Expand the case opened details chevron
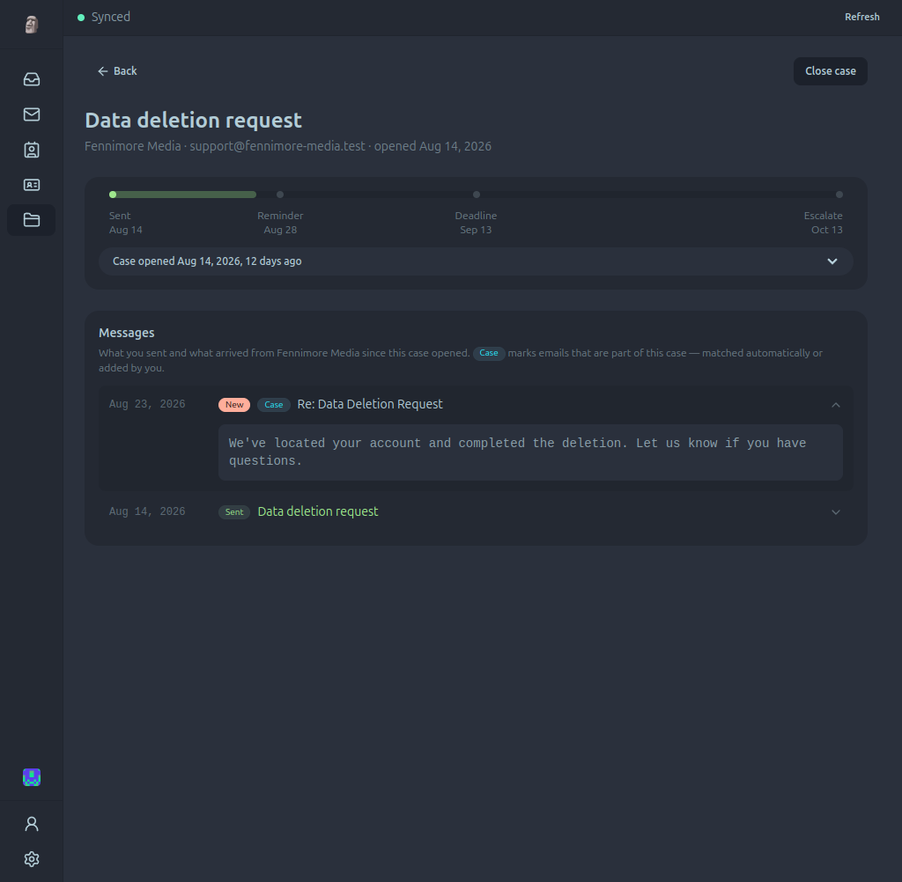This screenshot has height=882, width=902. (832, 261)
